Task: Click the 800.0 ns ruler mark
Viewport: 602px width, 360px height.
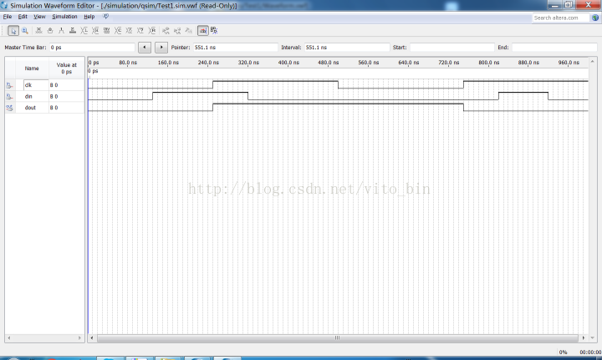Action: tap(489, 62)
